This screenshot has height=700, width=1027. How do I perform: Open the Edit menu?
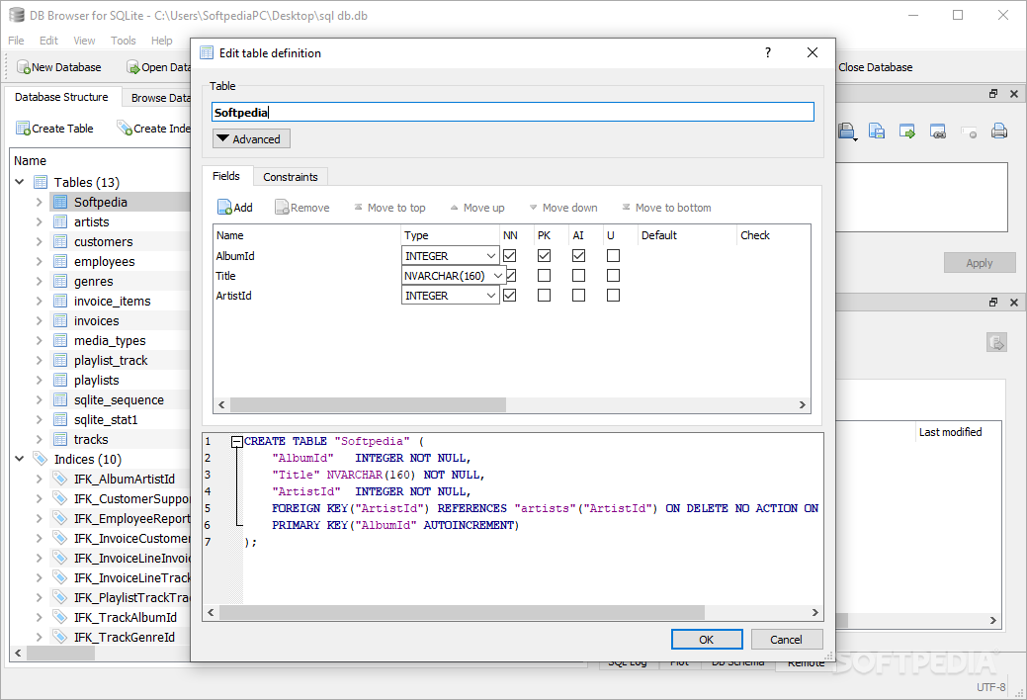click(48, 41)
